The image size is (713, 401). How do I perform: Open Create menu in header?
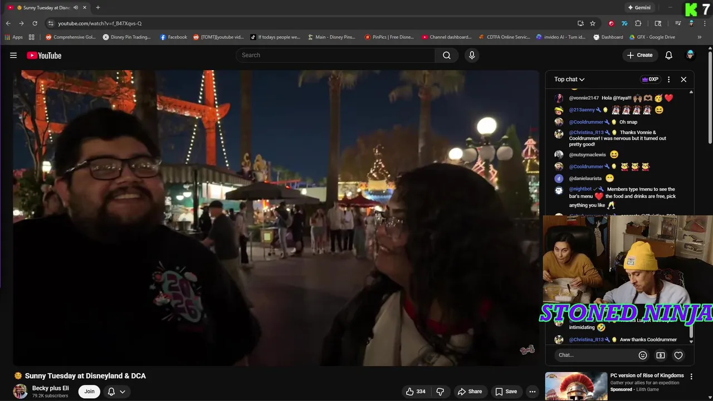(639, 55)
